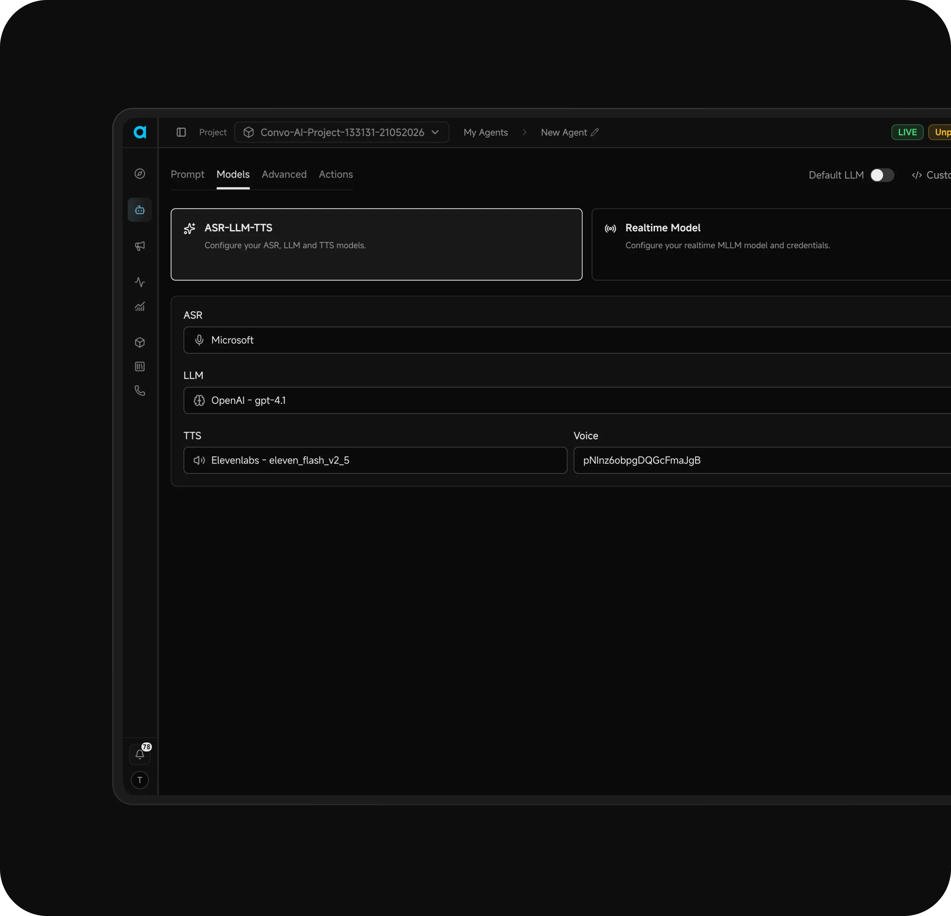Click the New Agent name
The height and width of the screenshot is (916, 951).
(564, 133)
